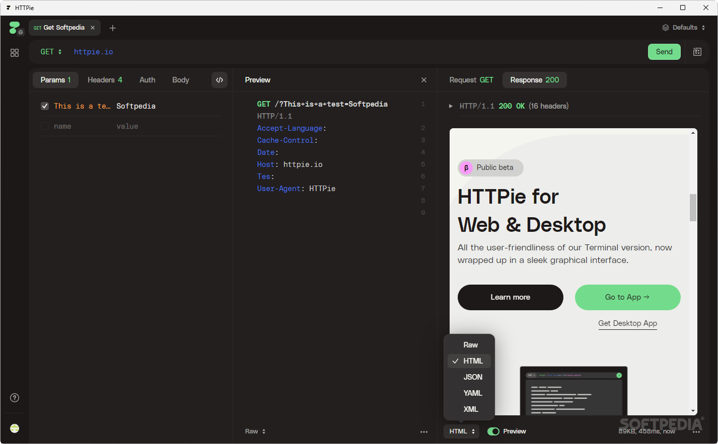Choose YAML from format menu
Viewport: 718px width, 444px height.
[x=469, y=393]
